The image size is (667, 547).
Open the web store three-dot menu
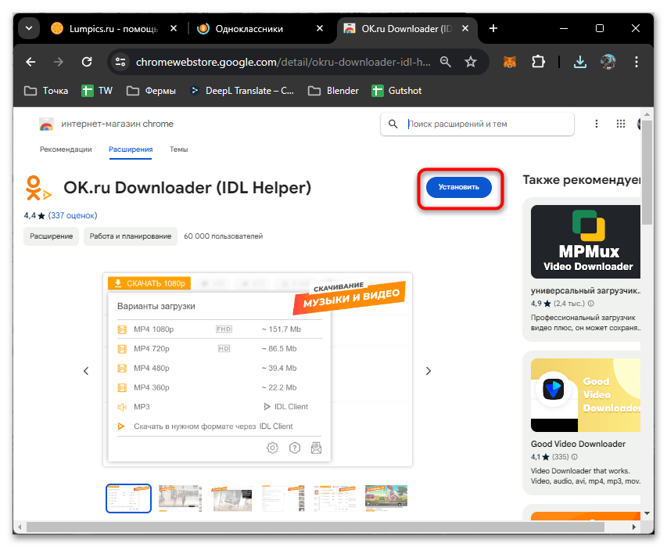597,124
